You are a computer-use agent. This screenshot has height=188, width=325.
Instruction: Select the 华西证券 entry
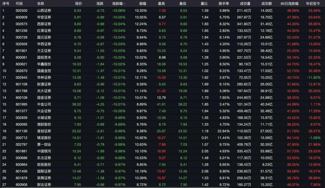(44, 44)
